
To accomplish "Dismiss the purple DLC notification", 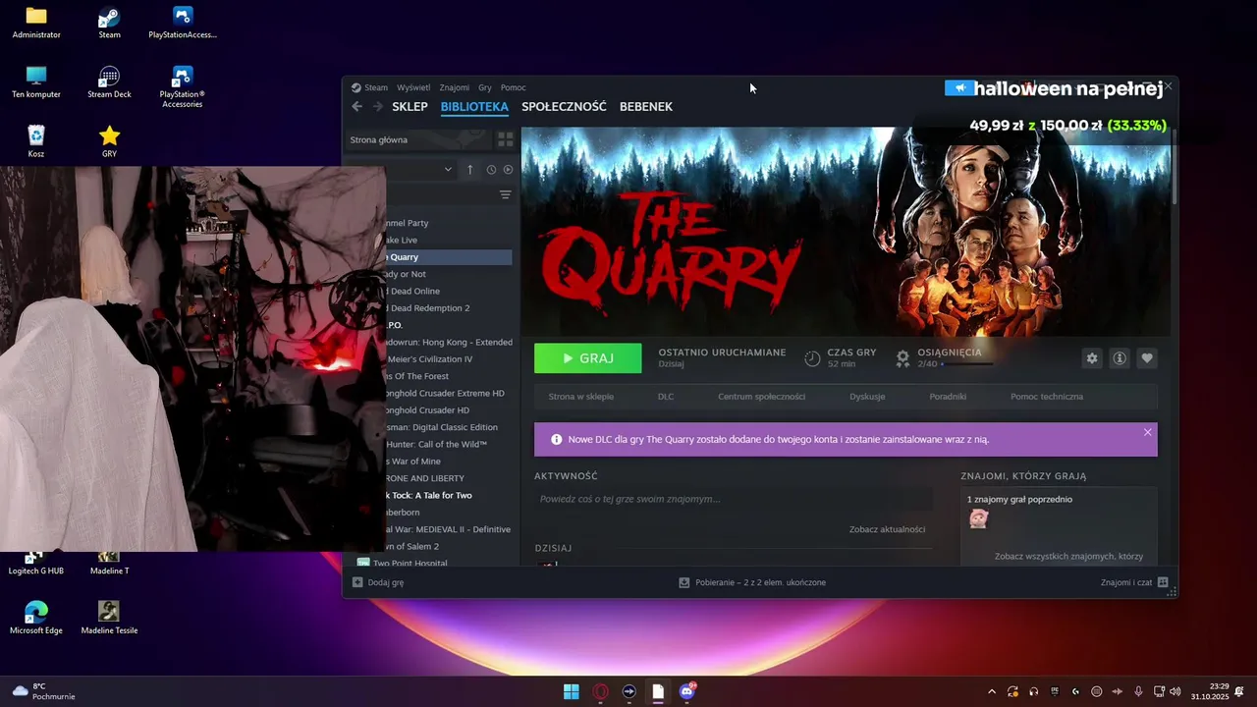I will click(1147, 432).
